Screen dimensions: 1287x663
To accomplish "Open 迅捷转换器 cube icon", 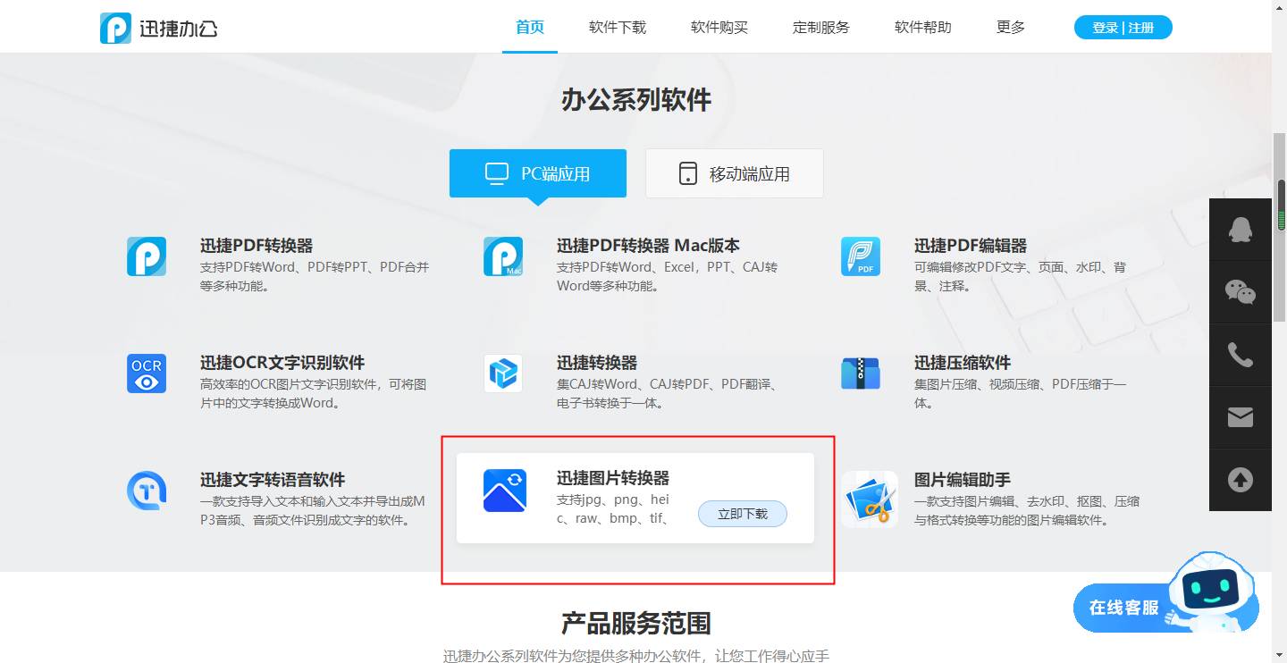I will point(503,373).
